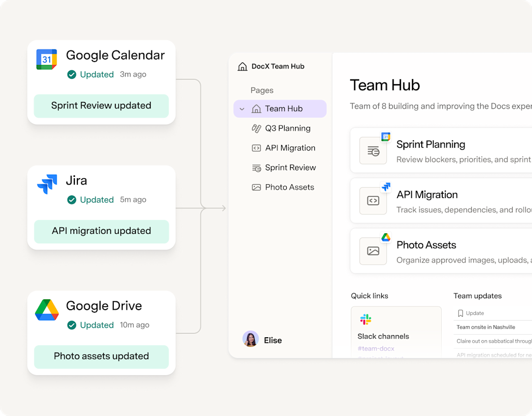
Task: Click the home icon beside DocX Team Hub
Action: click(x=242, y=66)
